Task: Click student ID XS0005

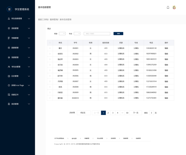Action: [75, 70]
